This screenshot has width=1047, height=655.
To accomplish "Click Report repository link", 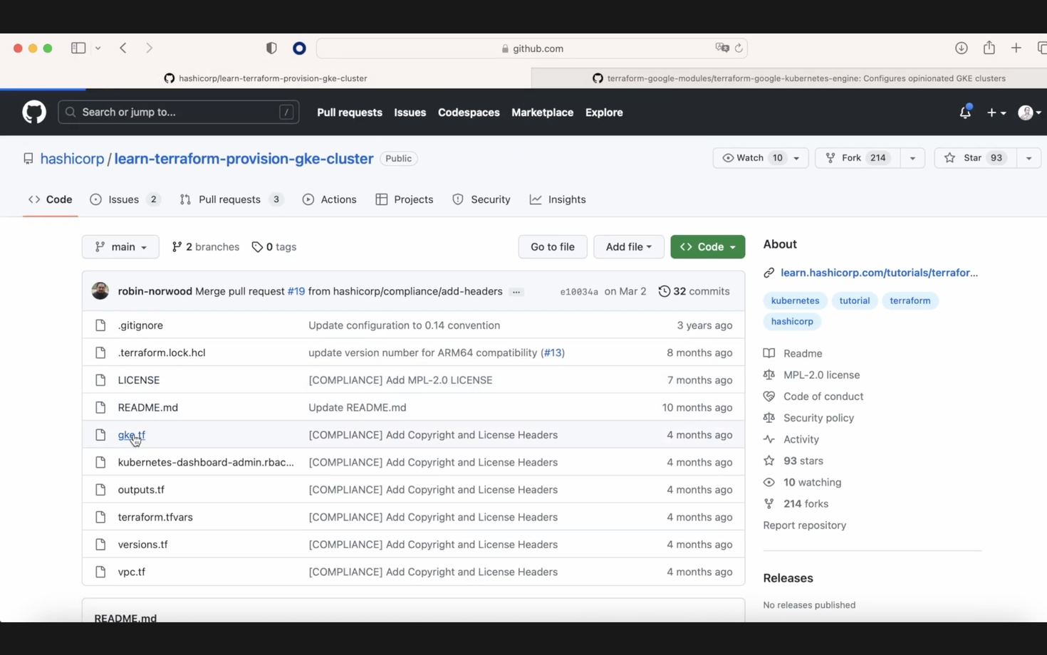I will click(805, 525).
